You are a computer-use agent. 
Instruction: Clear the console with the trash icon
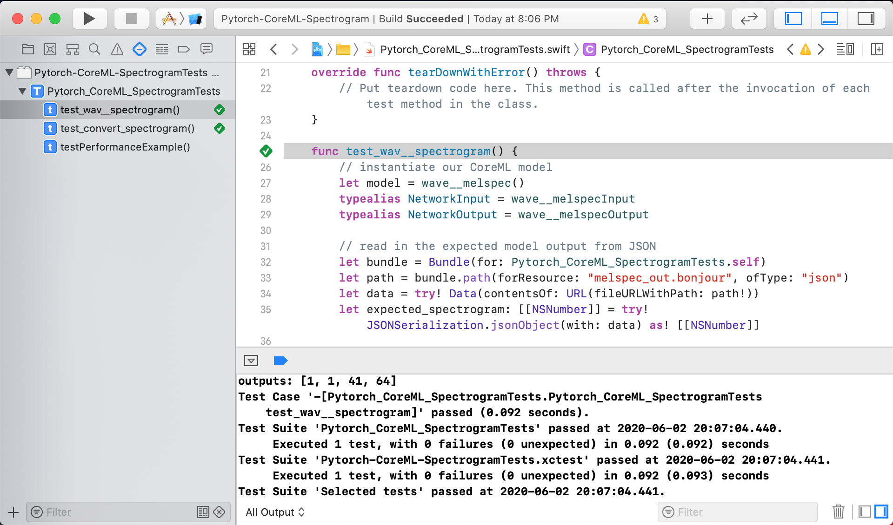click(838, 512)
